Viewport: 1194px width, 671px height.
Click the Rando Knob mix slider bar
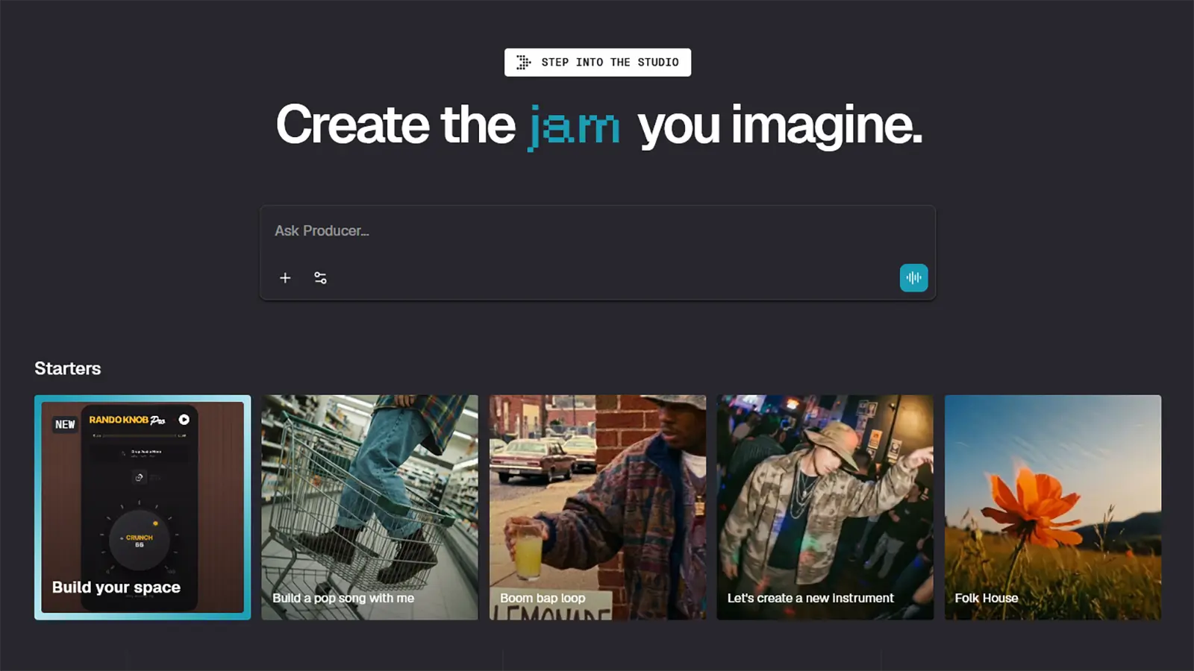point(140,435)
